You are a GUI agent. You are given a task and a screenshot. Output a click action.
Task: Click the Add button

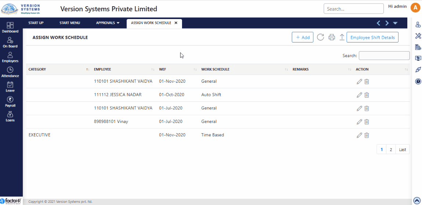pos(302,37)
